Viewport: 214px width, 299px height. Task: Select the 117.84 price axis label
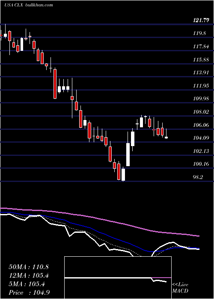201,47
